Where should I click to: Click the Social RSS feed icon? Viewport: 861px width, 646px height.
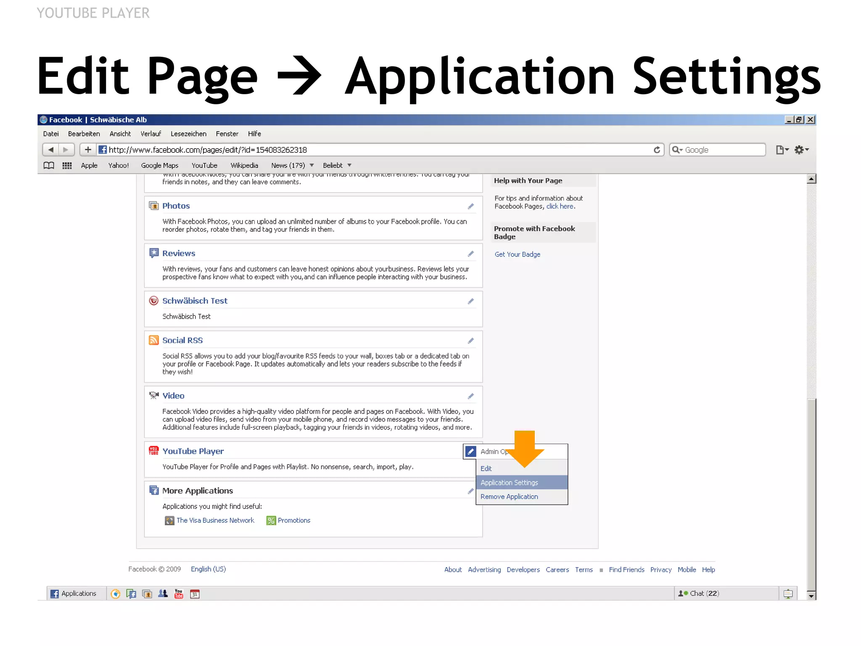click(x=154, y=340)
